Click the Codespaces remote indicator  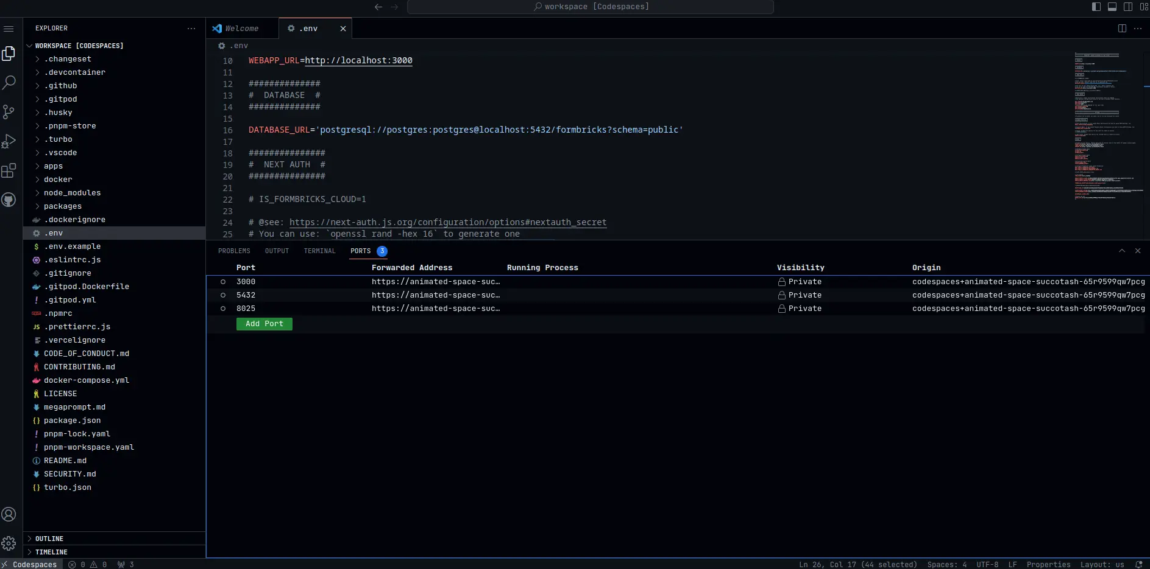pos(30,564)
